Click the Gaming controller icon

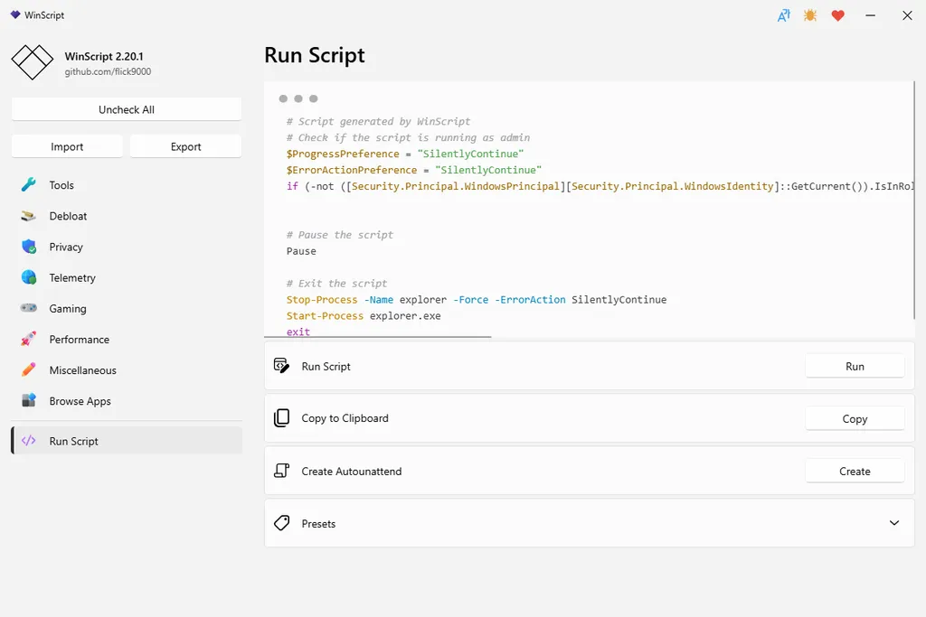pyautogui.click(x=28, y=308)
